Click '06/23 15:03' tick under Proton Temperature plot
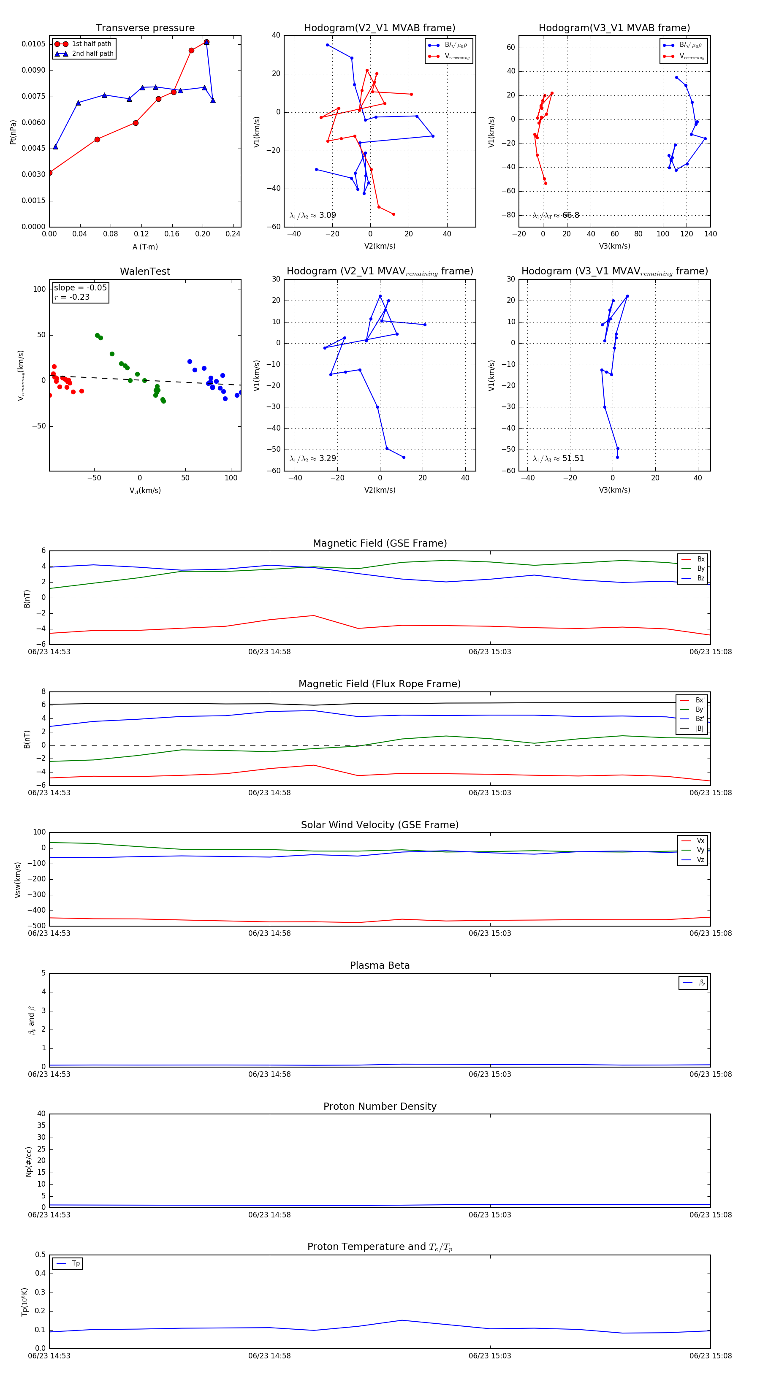Image resolution: width=760 pixels, height=1393 pixels. (x=489, y=1356)
